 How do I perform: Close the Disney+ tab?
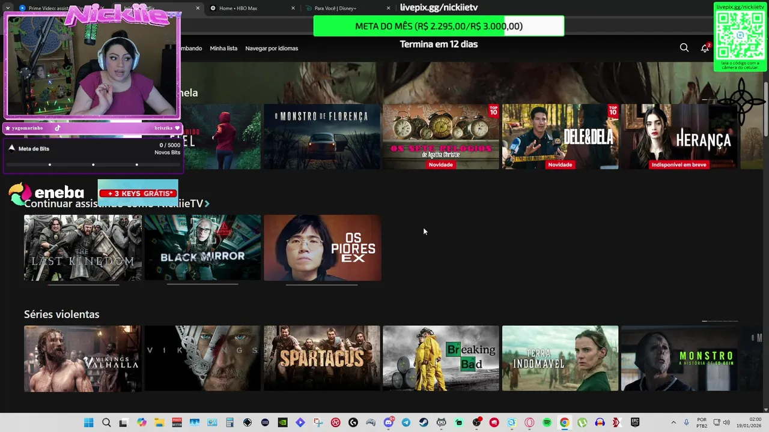pyautogui.click(x=388, y=8)
